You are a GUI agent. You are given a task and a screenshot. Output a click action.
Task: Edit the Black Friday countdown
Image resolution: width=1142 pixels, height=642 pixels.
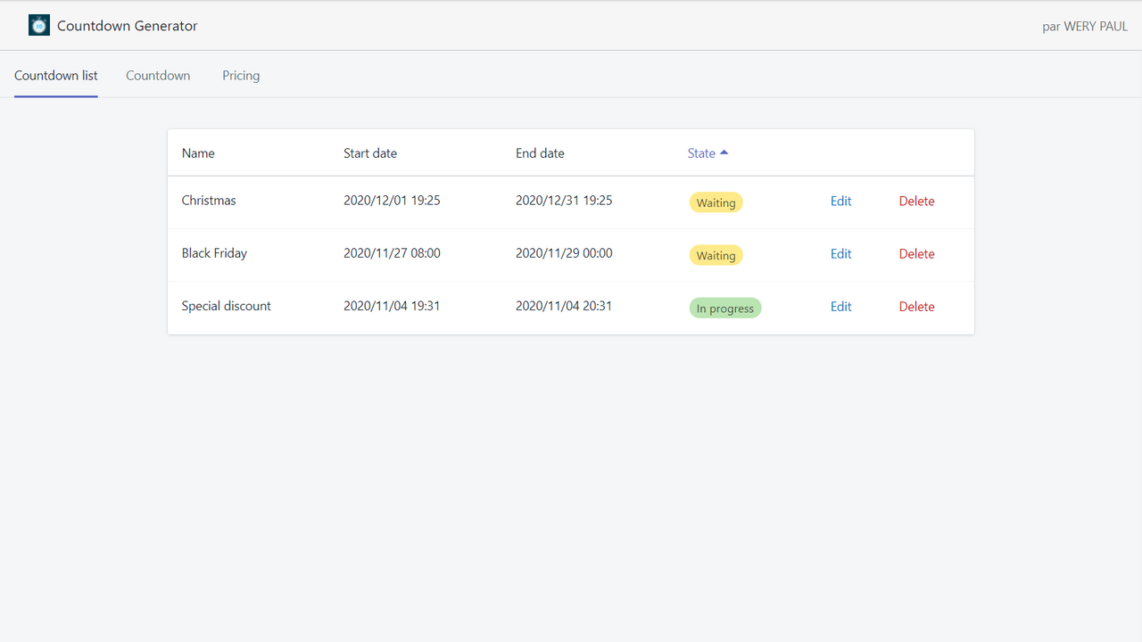(841, 254)
